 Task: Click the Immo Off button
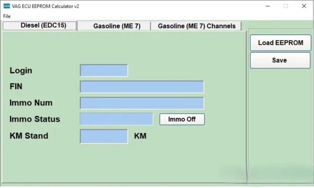click(182, 119)
